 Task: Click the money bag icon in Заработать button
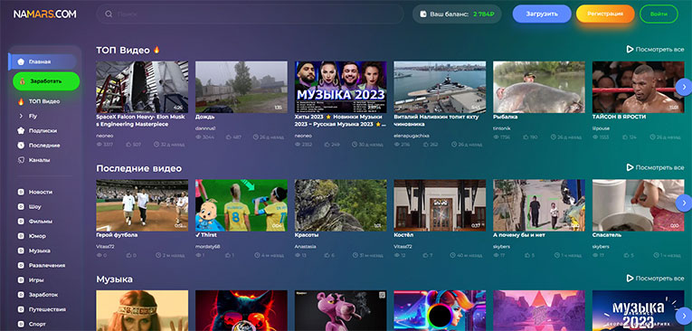pos(23,81)
